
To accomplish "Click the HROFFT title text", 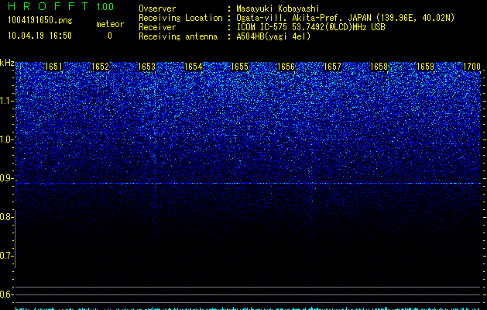I will point(48,6).
